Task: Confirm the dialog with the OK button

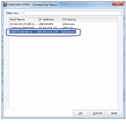Action: (x=81, y=113)
